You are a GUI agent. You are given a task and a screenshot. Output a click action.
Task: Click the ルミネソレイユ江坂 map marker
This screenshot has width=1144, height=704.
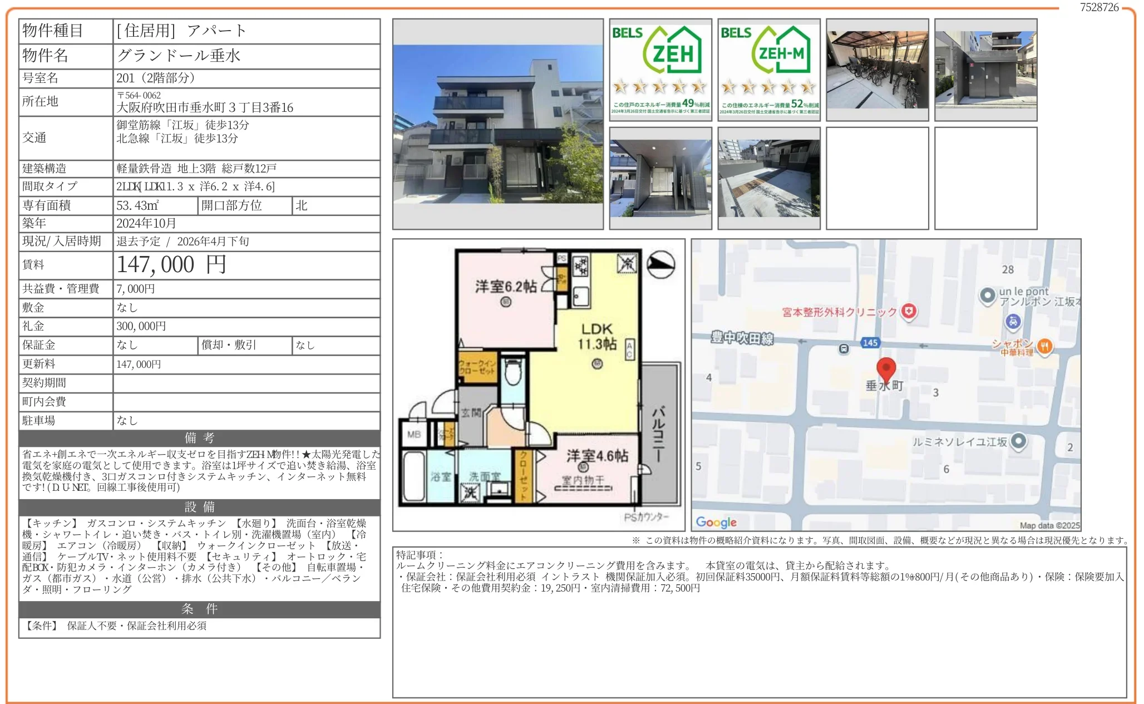[1018, 441]
